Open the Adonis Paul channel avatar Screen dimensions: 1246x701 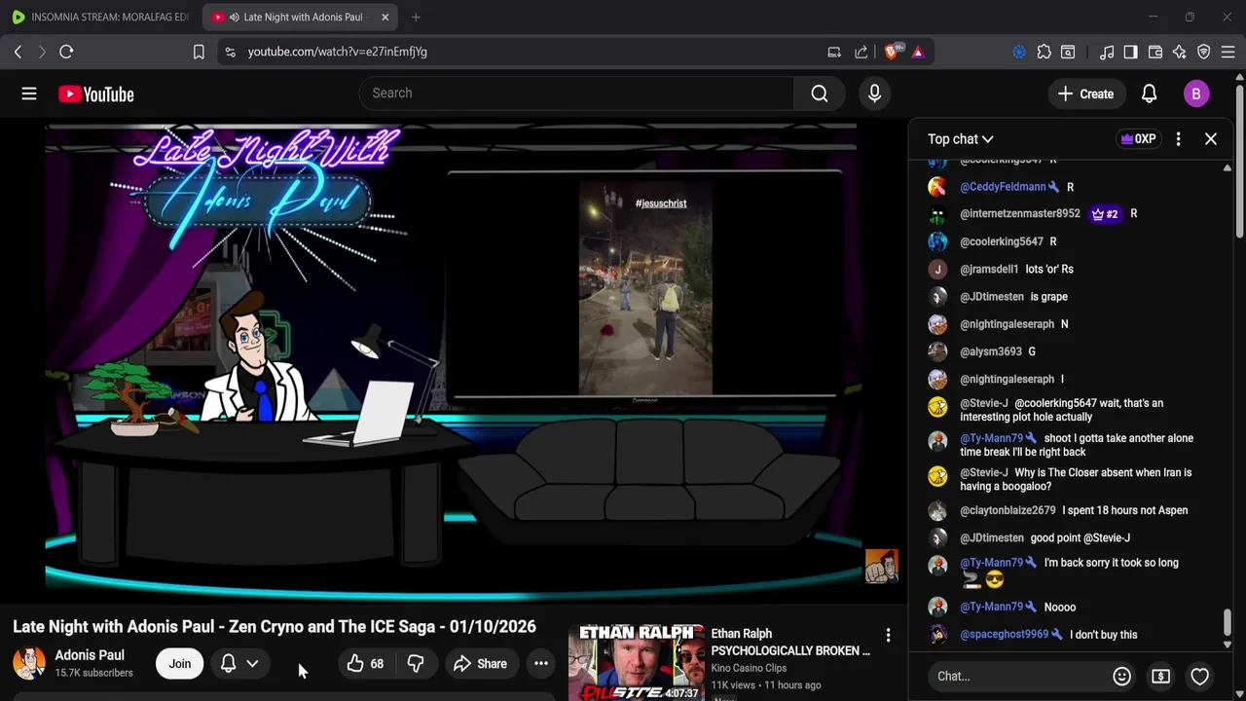(x=29, y=663)
